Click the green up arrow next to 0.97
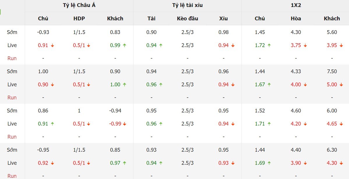349x179 pixels. point(124,163)
